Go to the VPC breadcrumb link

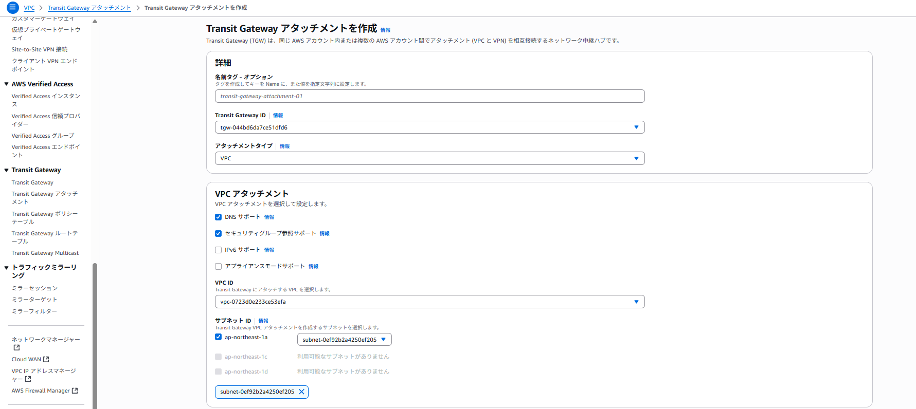tap(29, 8)
